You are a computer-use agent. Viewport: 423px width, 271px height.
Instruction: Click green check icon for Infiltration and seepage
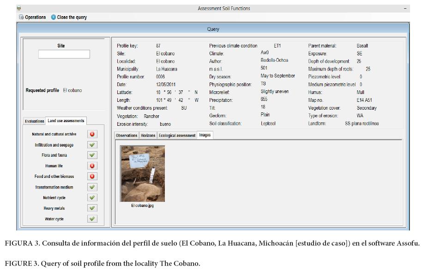pos(92,145)
